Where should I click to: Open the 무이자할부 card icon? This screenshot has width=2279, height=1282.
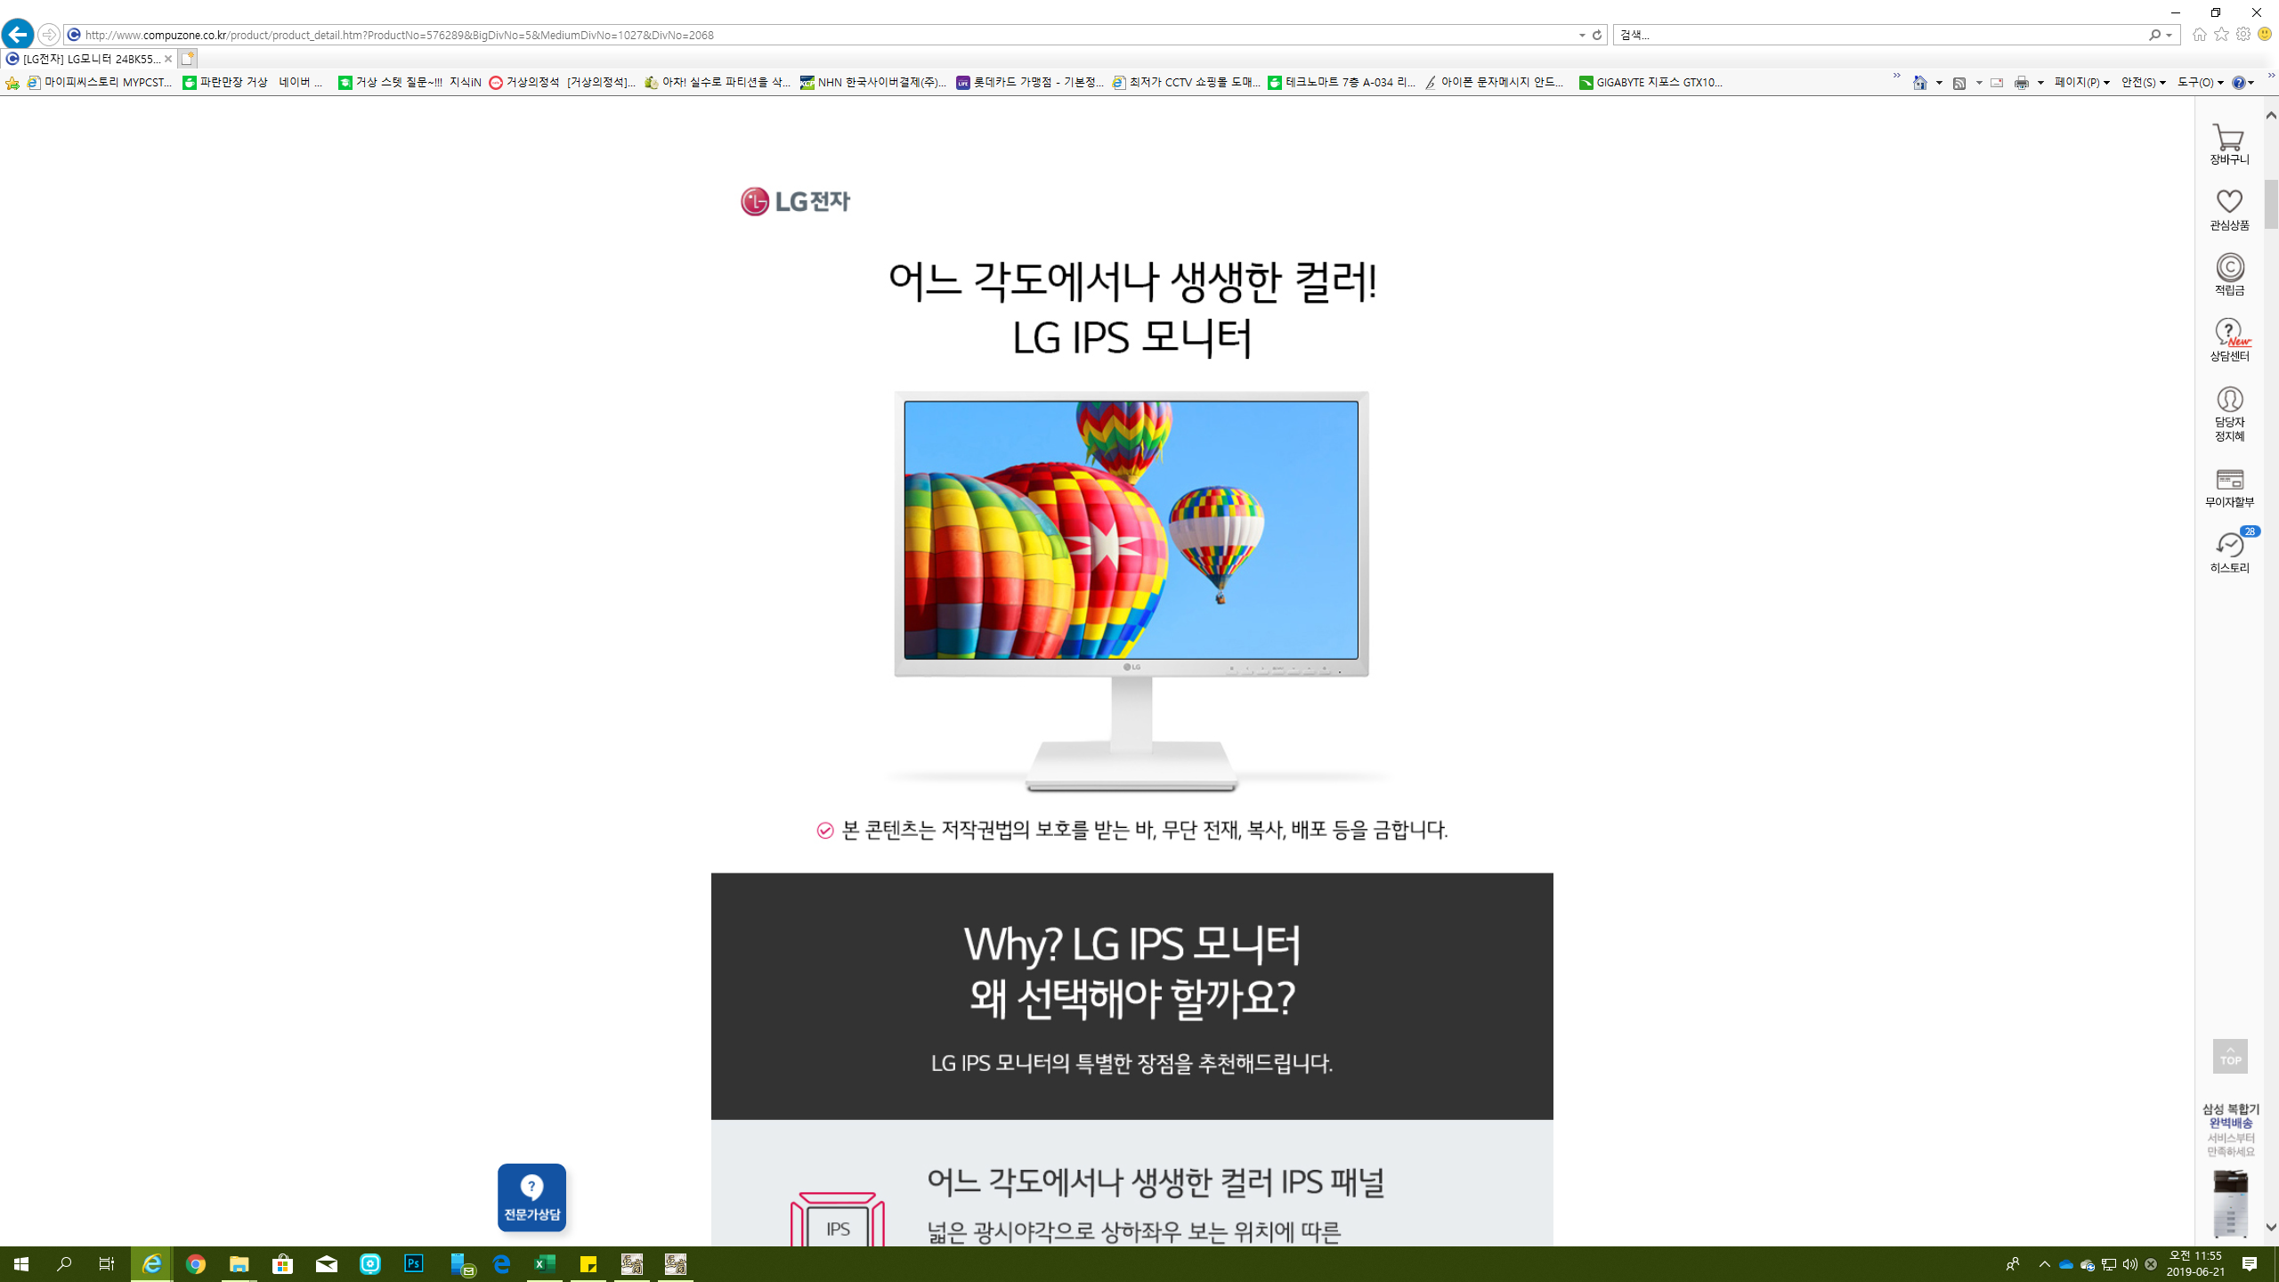pyautogui.click(x=2229, y=488)
